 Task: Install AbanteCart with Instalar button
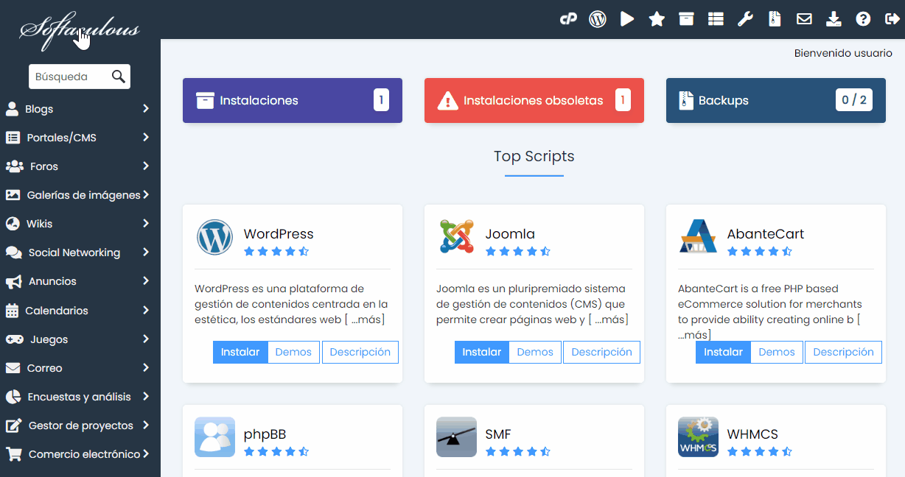coord(723,352)
